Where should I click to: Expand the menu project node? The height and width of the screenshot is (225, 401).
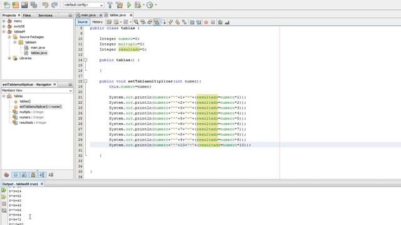4,21
